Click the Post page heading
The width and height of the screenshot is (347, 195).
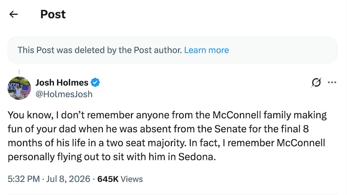point(53,14)
